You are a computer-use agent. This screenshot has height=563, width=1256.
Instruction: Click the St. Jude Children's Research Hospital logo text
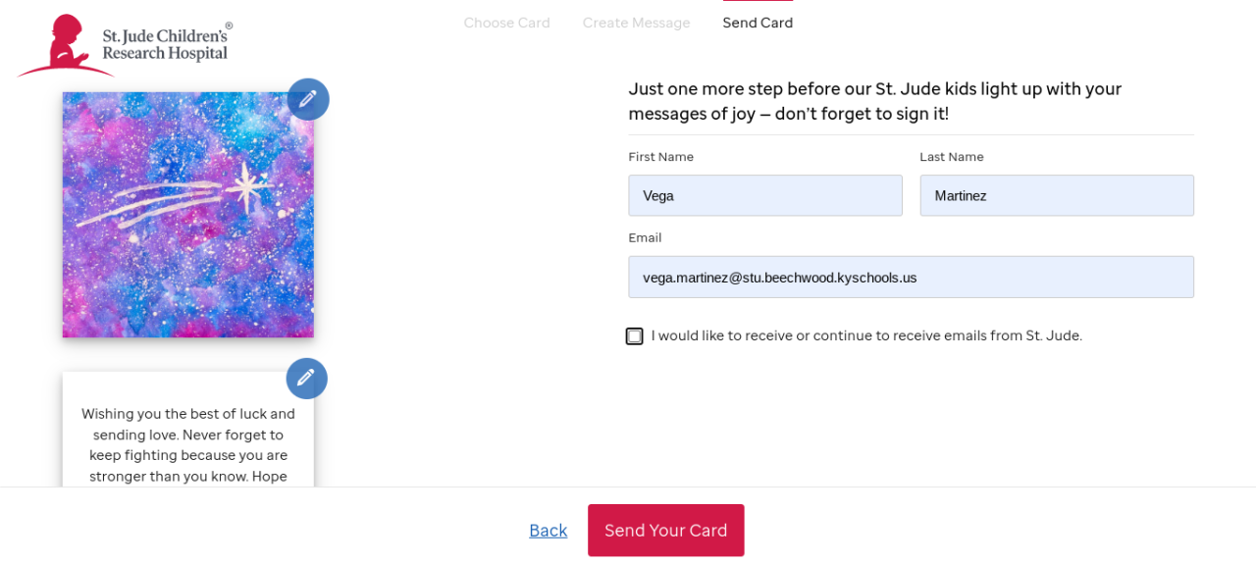[x=166, y=45]
